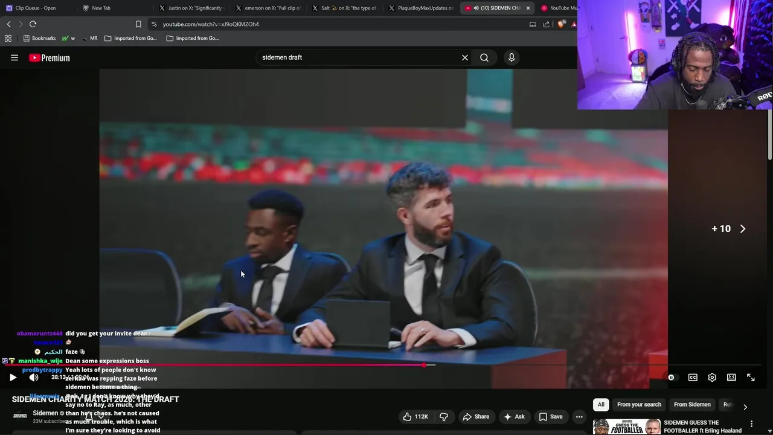Viewport: 773px width, 435px height.
Task: Switch to 'emerson on X' tab
Action: (268, 8)
